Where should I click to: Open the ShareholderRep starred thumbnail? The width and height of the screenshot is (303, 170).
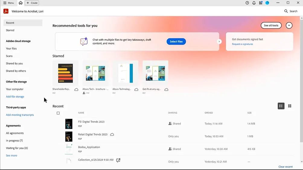pyautogui.click(x=65, y=73)
